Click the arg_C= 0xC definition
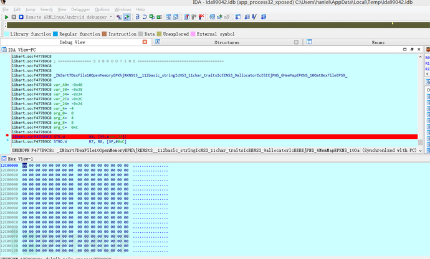The width and height of the screenshot is (430, 259). 65,128
